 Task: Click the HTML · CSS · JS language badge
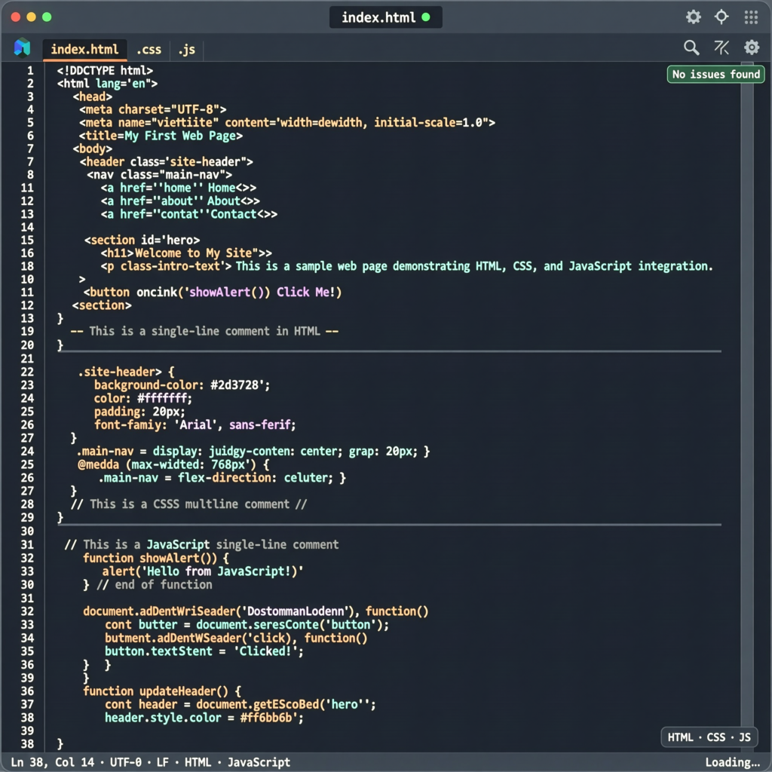(x=709, y=737)
